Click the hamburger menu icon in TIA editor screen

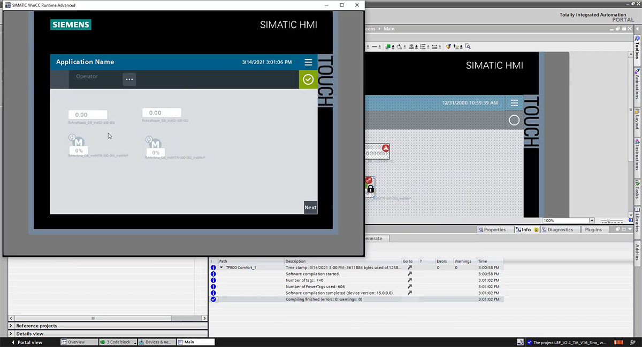pos(514,102)
